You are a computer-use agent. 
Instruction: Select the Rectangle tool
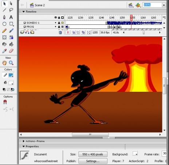coord(11,24)
